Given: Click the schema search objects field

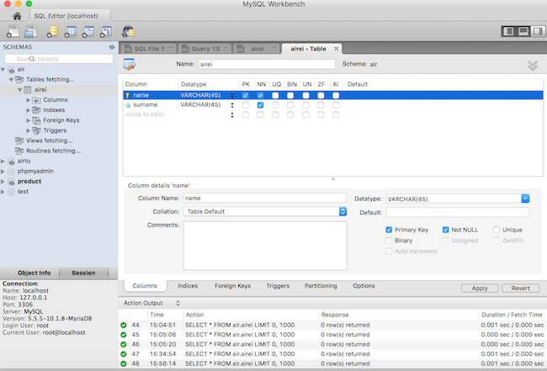Looking at the screenshot, I should (59, 59).
